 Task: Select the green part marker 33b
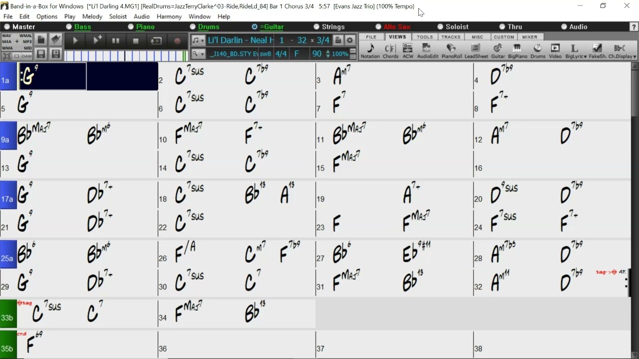[8, 314]
